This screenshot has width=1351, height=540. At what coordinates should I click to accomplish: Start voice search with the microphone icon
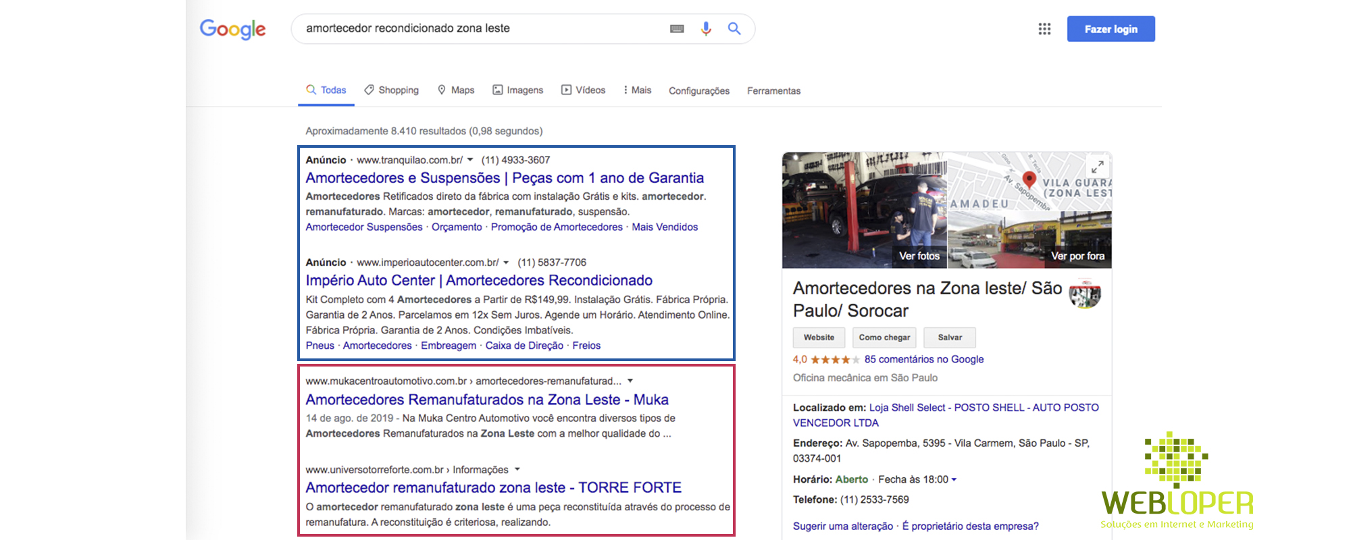coord(706,28)
